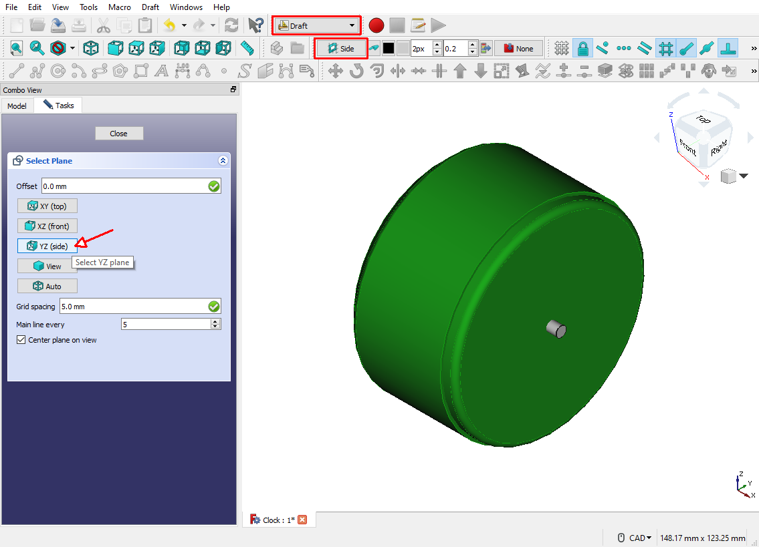Open the File menu
The width and height of the screenshot is (759, 547).
11,7
